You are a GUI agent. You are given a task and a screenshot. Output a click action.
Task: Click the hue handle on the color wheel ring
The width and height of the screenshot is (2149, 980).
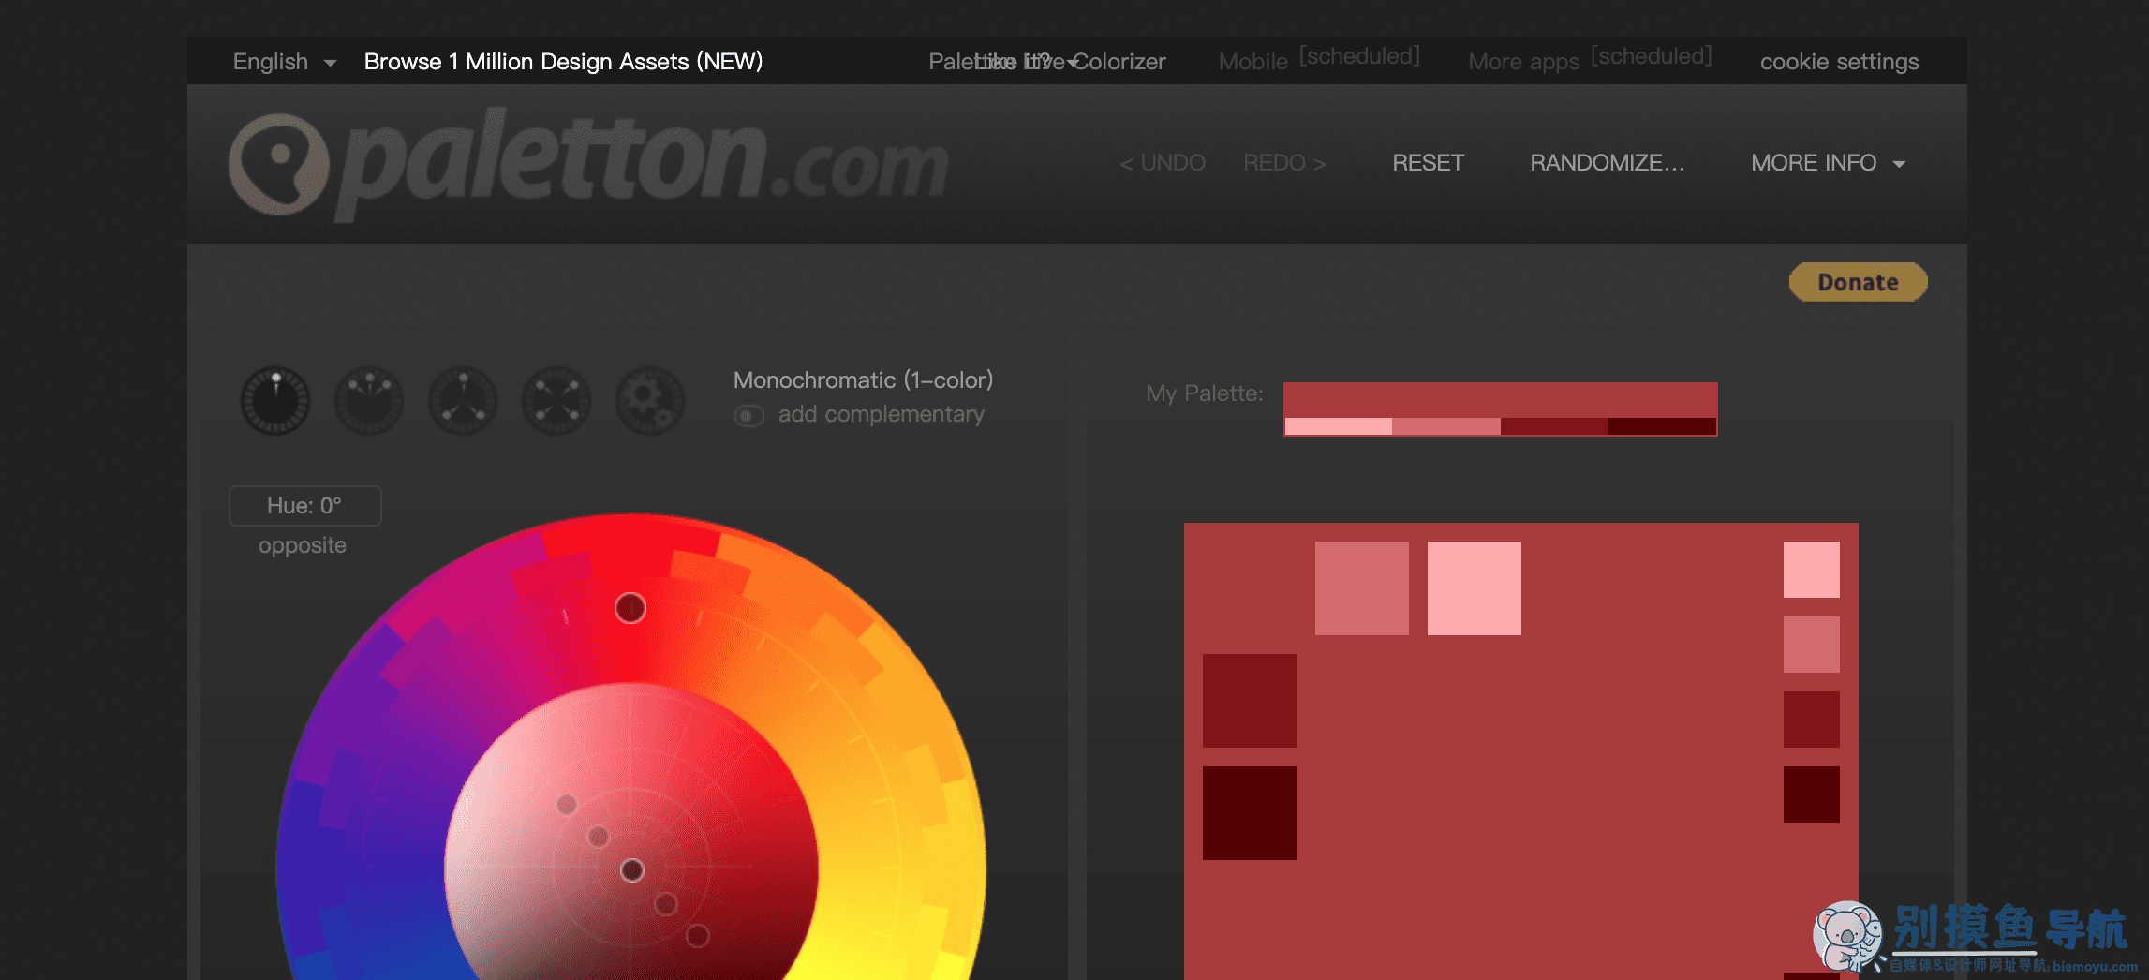pyautogui.click(x=630, y=608)
